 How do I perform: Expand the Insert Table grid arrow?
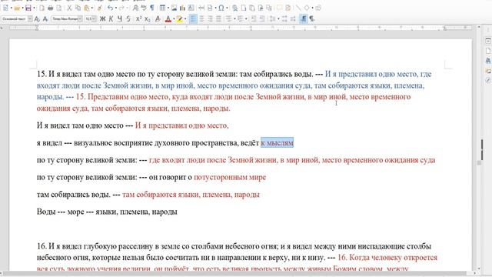(168, 8)
